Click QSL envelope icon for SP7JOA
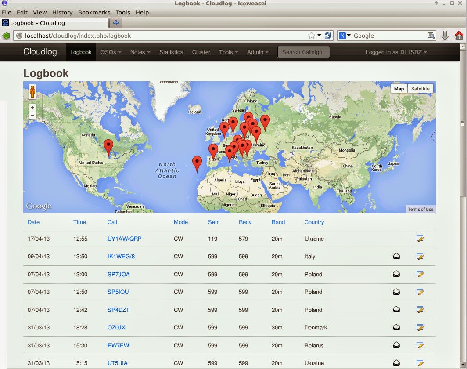Viewport: 467px width, 369px height. (396, 274)
